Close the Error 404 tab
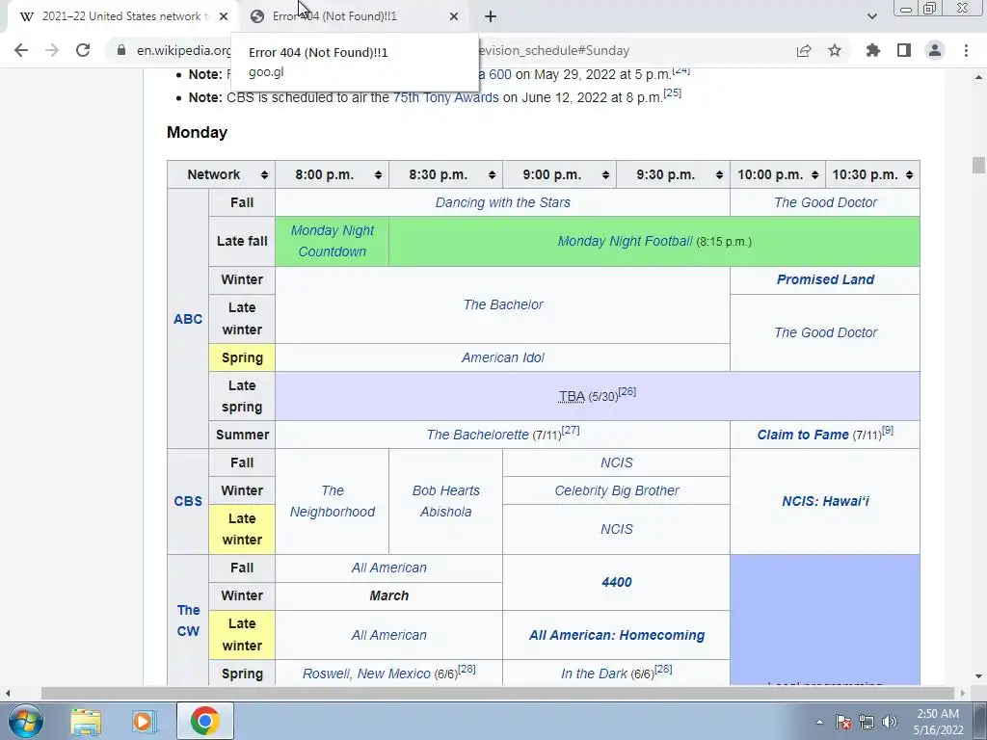987x740 pixels. tap(454, 16)
